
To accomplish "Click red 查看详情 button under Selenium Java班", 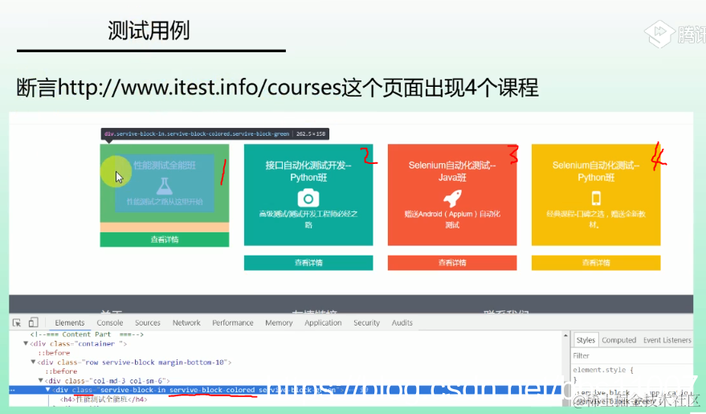I will [x=452, y=263].
